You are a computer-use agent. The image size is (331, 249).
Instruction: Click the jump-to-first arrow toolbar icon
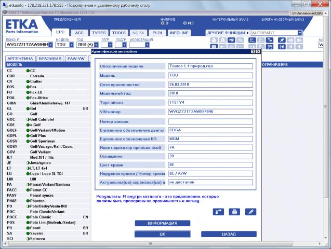282,47
